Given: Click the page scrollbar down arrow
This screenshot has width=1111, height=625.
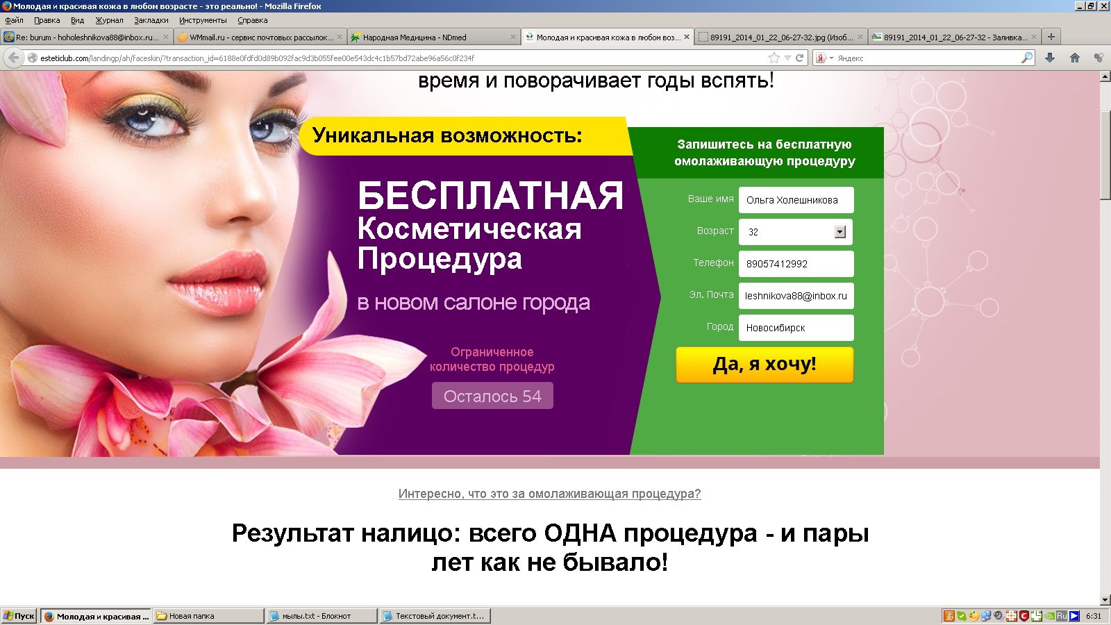Looking at the screenshot, I should click(x=1105, y=600).
